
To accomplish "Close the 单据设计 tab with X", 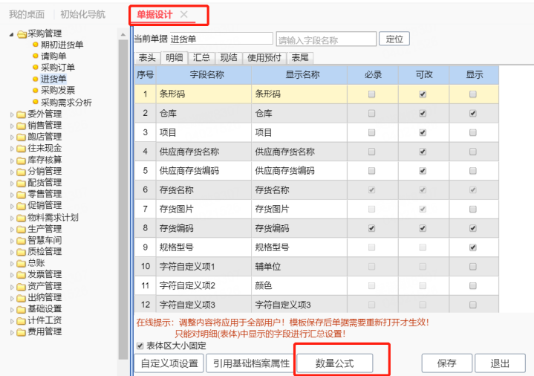I will [x=184, y=14].
